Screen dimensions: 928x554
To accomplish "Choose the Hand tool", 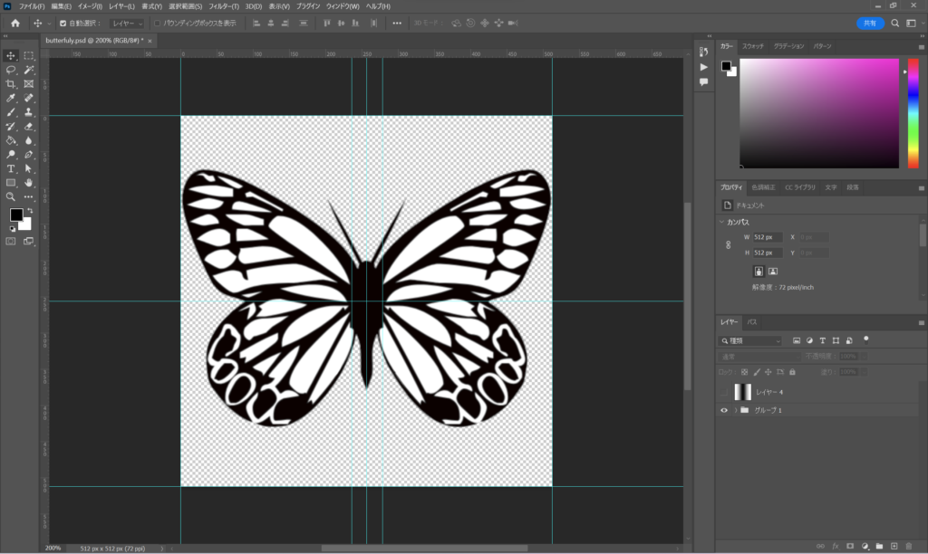I will (29, 182).
